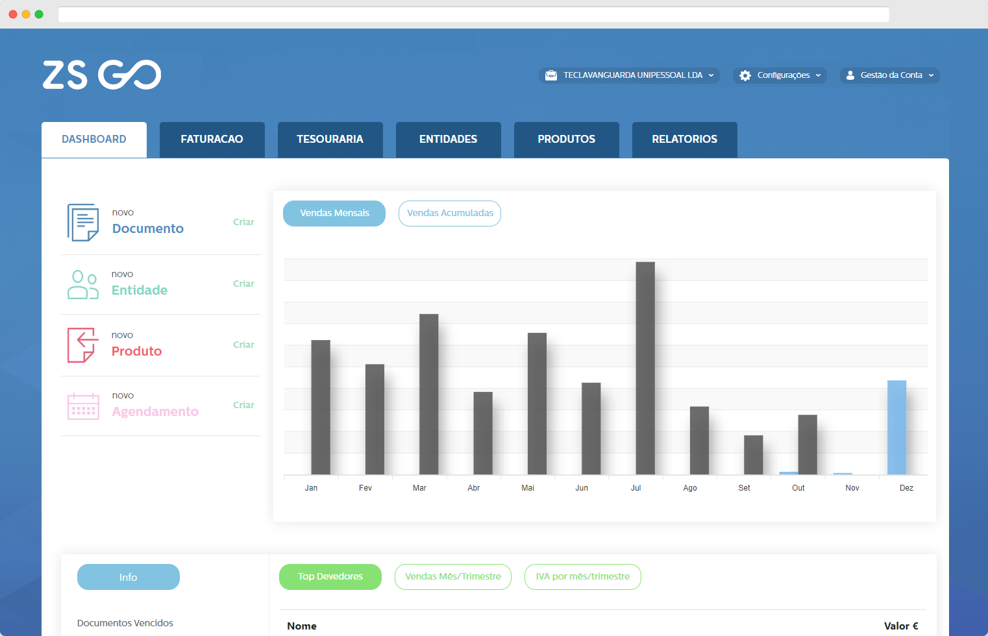Switch chart to Vendas Acumuladas
Screen dimensions: 988x636
click(x=450, y=214)
